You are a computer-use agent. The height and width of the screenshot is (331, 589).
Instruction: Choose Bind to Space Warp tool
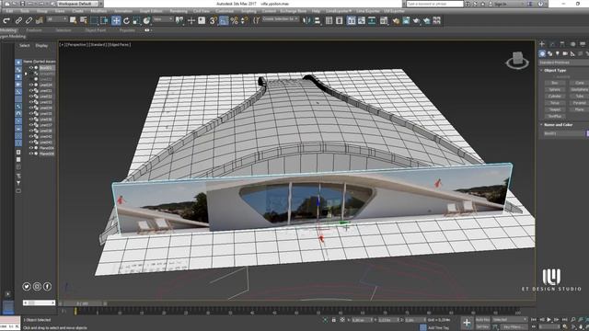pyautogui.click(x=39, y=20)
